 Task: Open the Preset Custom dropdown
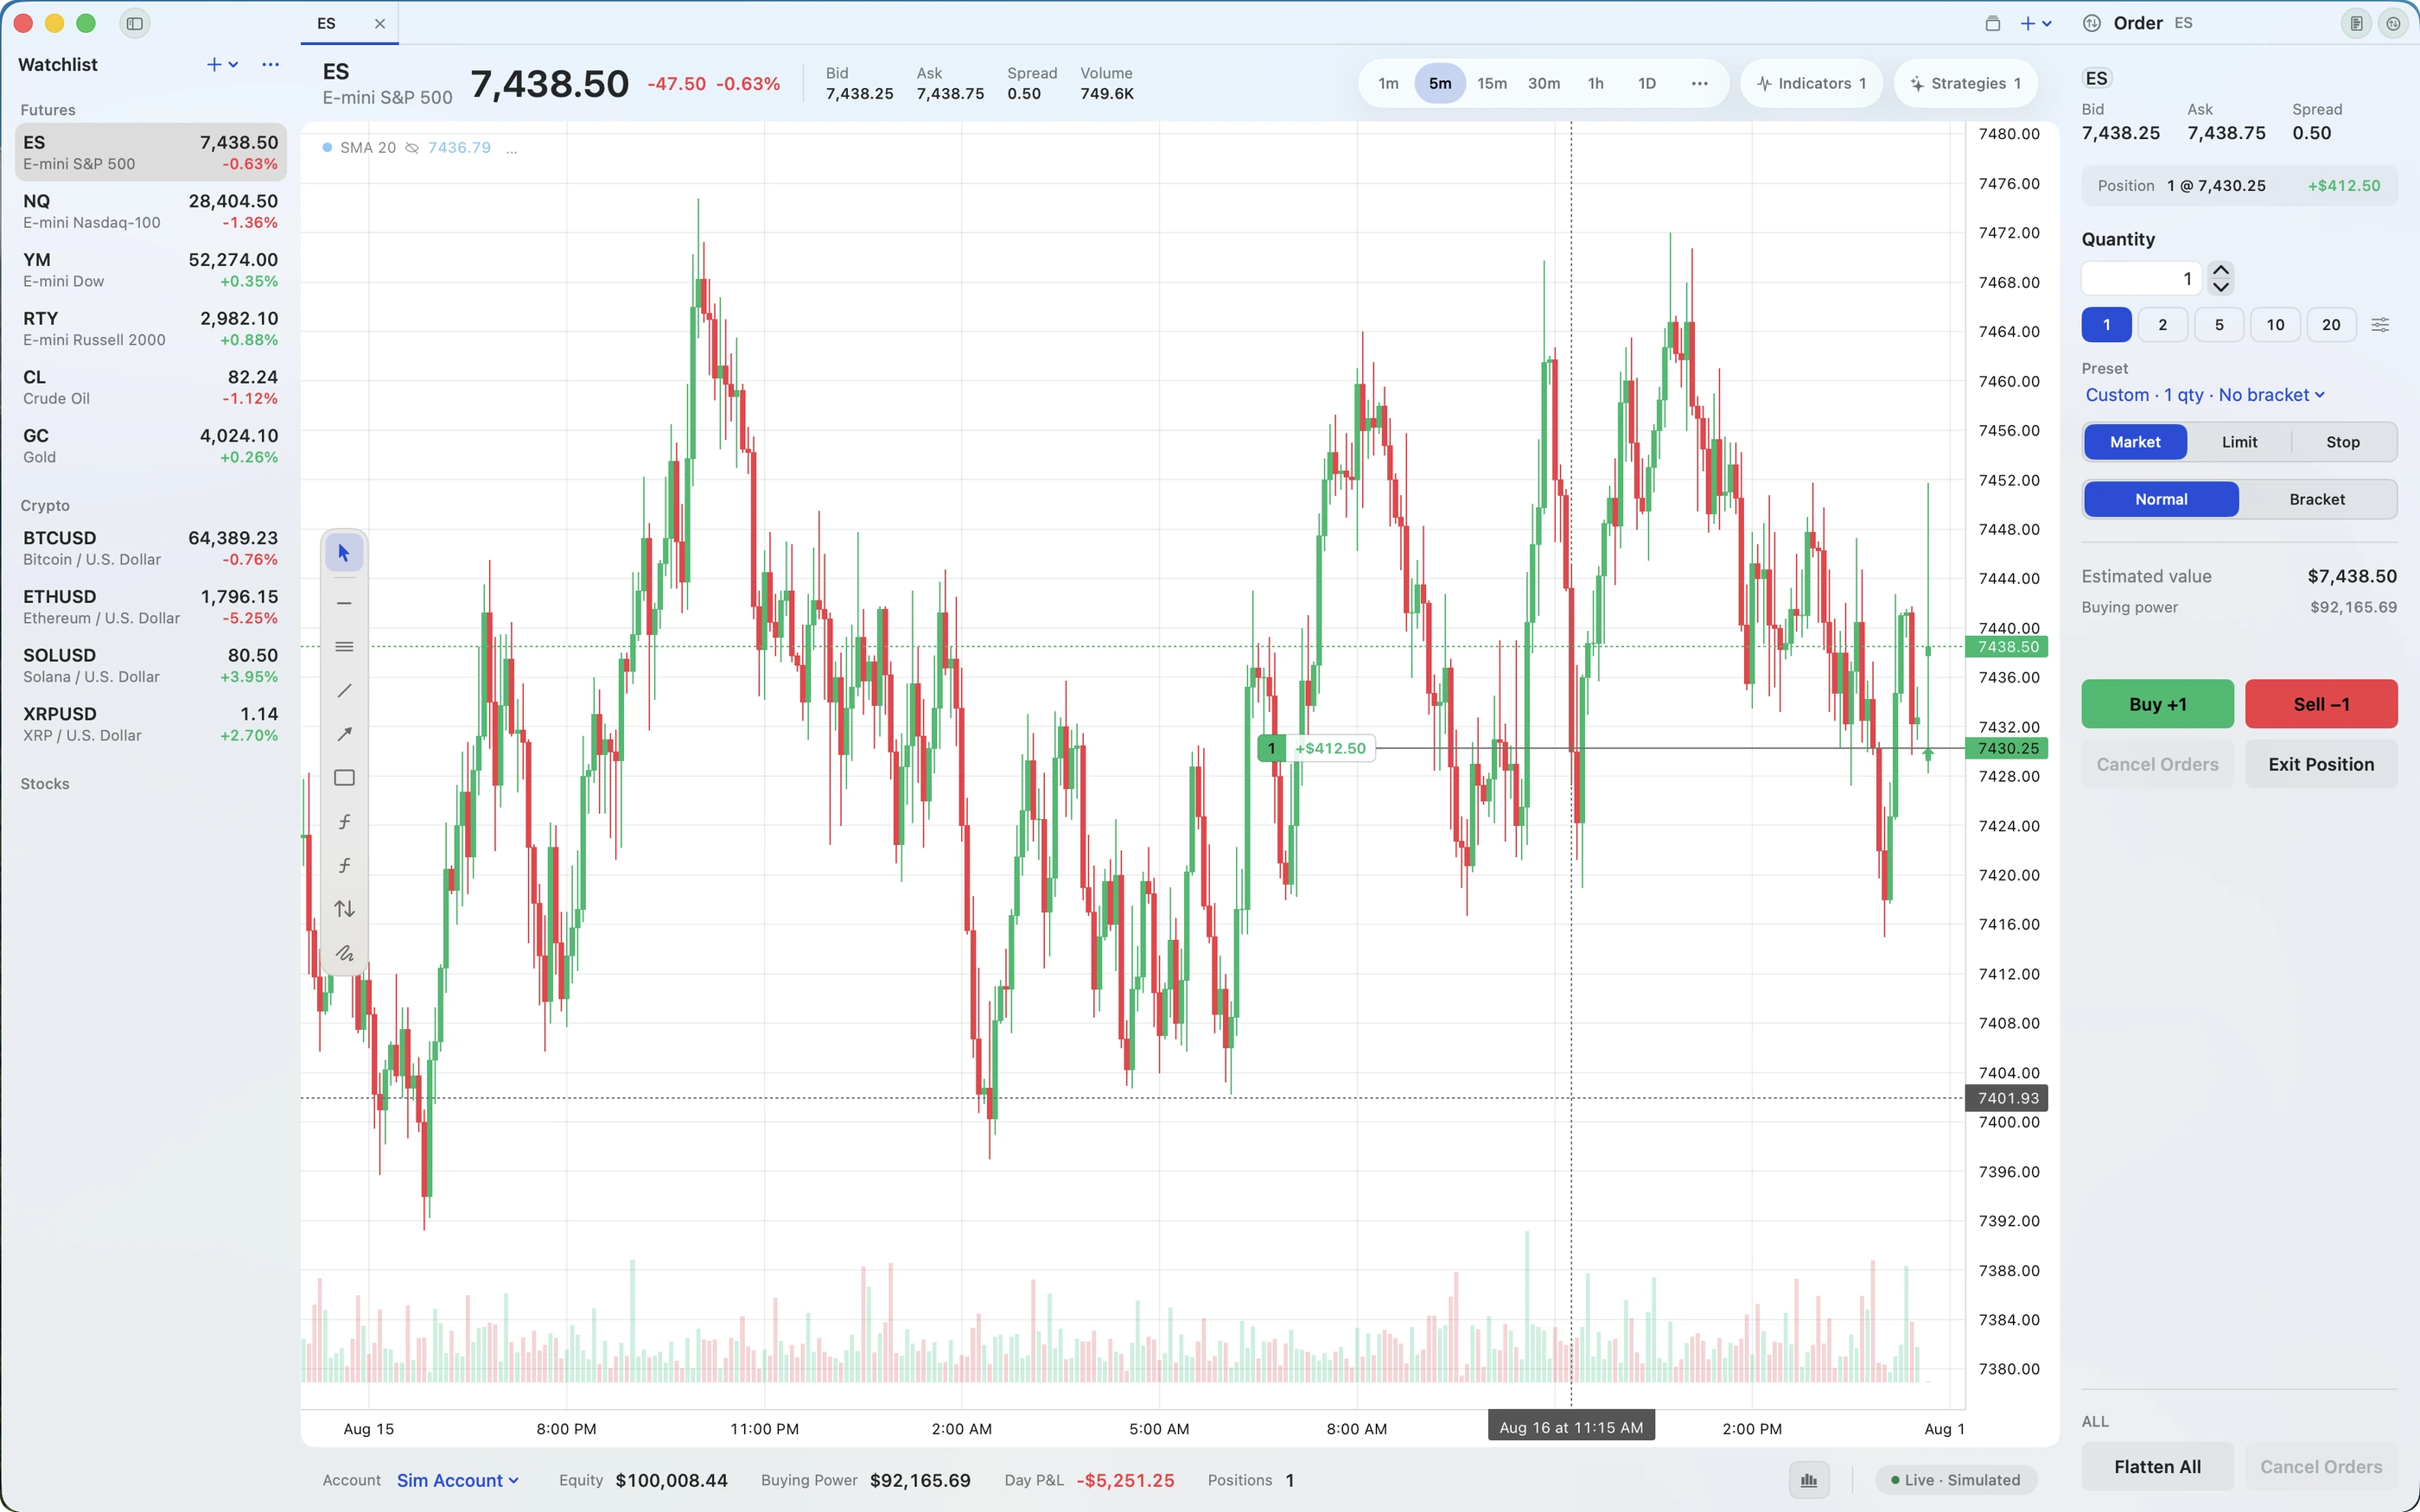tap(2204, 395)
